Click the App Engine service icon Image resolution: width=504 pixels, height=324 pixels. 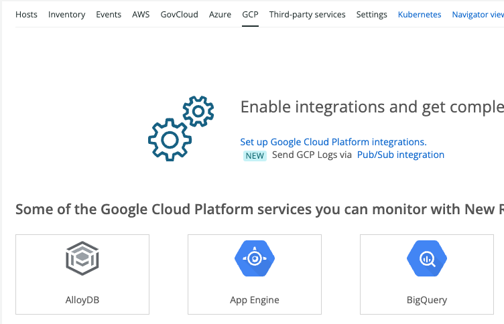click(x=254, y=258)
